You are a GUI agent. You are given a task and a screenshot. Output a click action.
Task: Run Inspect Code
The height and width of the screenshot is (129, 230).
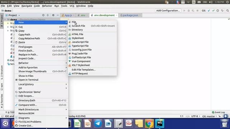tap(41, 58)
